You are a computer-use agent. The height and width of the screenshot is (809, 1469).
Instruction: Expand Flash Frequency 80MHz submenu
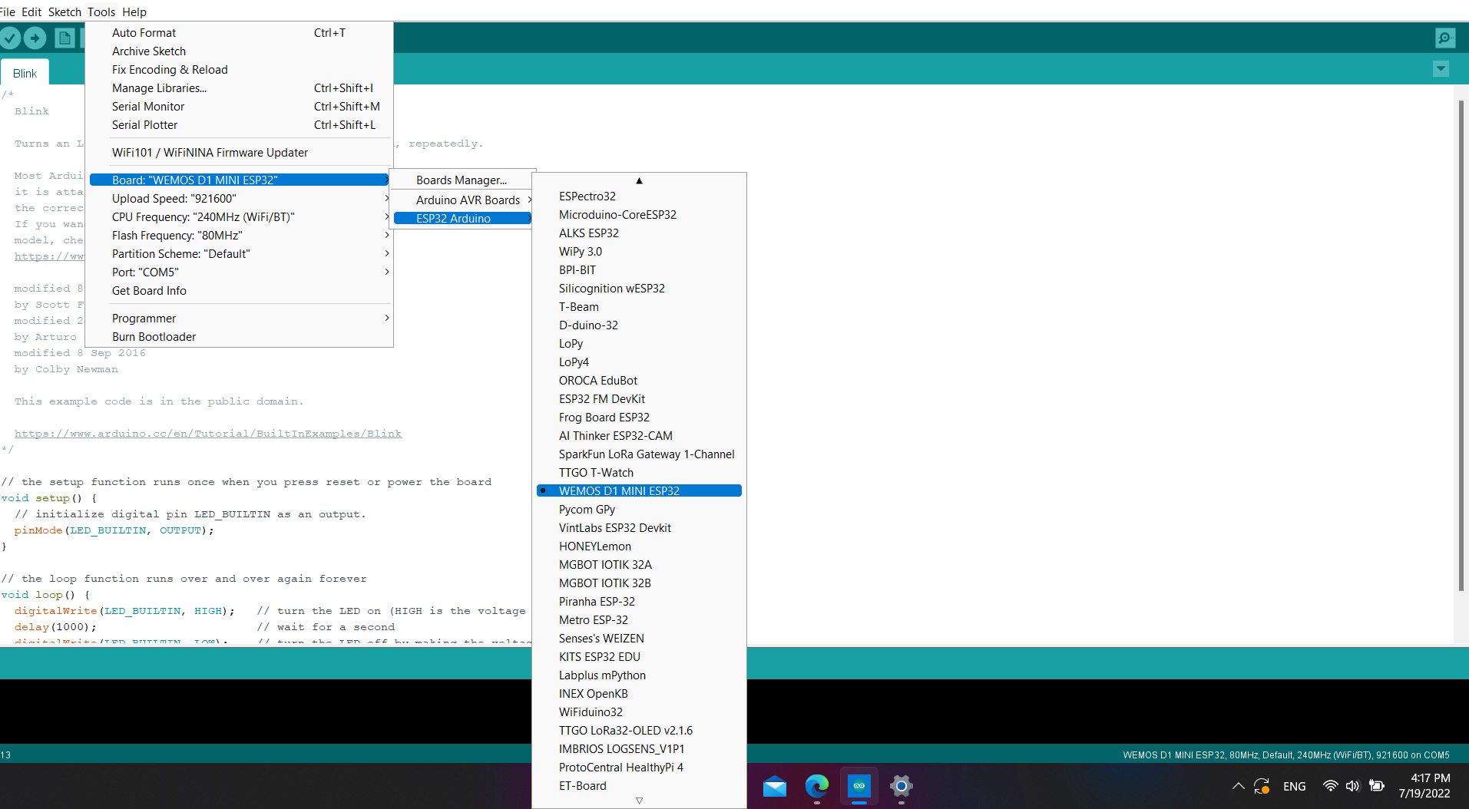click(x=240, y=236)
